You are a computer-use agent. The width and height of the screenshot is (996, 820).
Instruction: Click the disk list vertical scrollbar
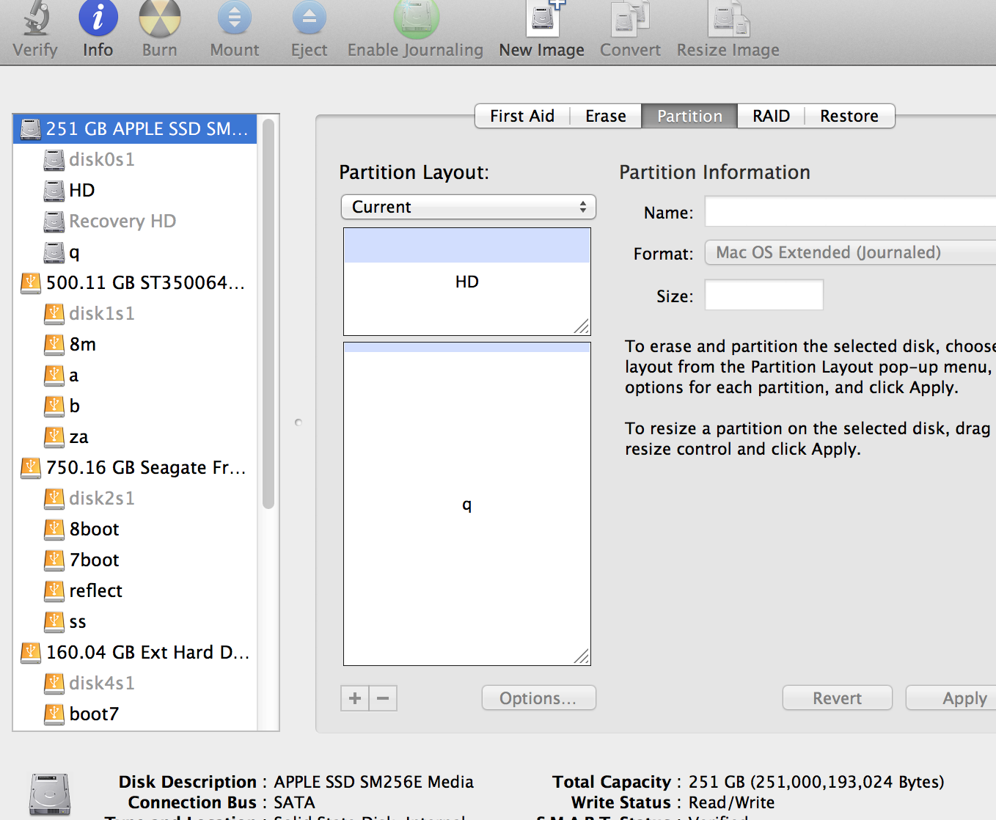coord(268,314)
